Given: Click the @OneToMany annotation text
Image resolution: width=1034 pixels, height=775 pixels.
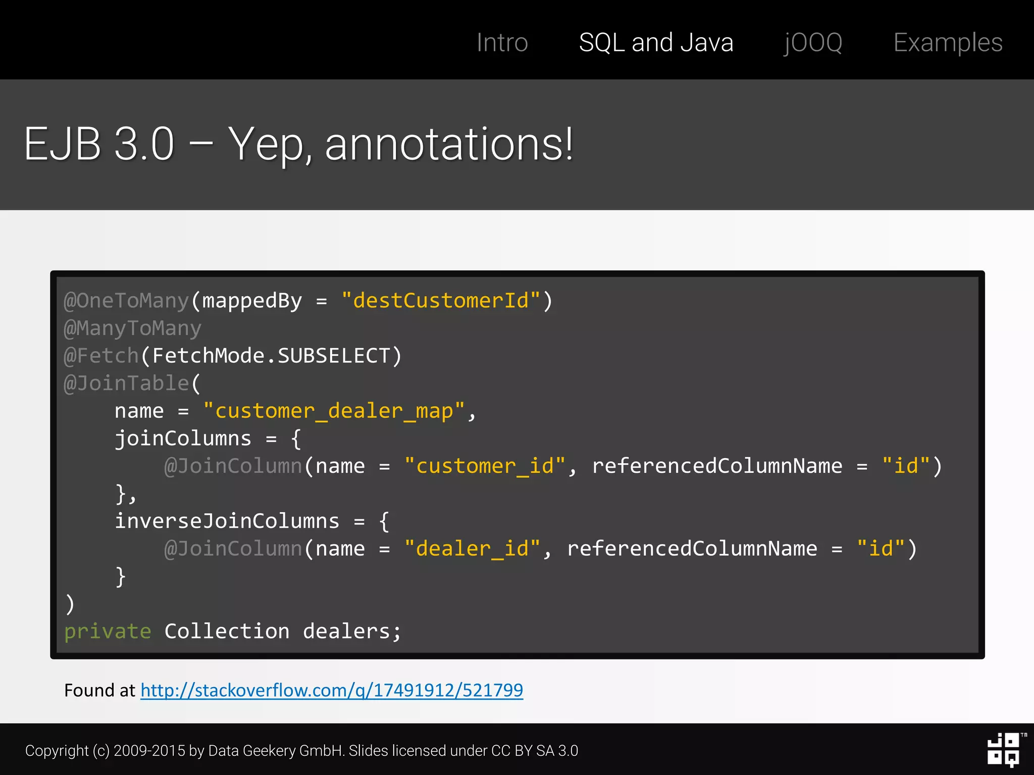Looking at the screenshot, I should [x=126, y=301].
